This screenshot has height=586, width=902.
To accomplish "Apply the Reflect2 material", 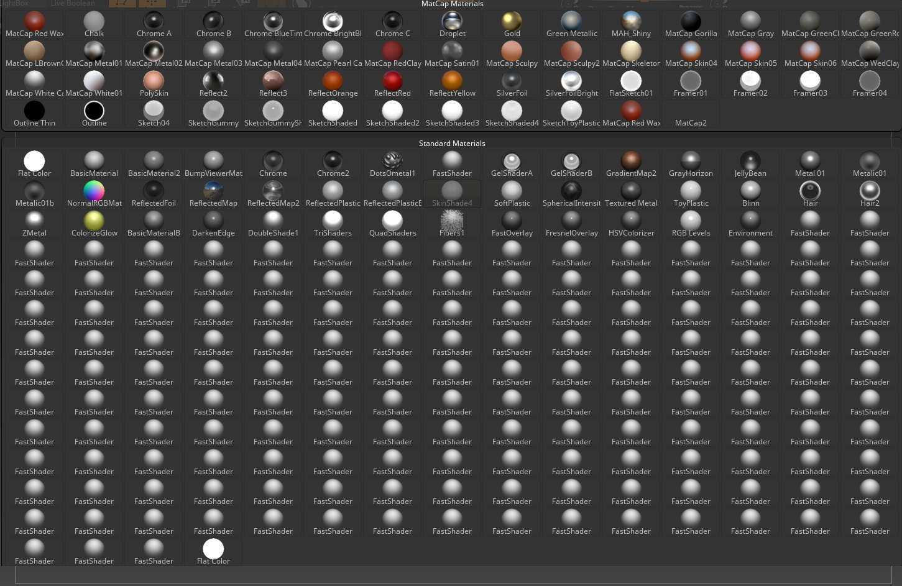I will [x=213, y=84].
